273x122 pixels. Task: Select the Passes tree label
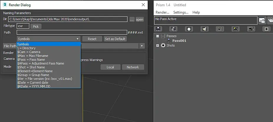click(x=172, y=36)
